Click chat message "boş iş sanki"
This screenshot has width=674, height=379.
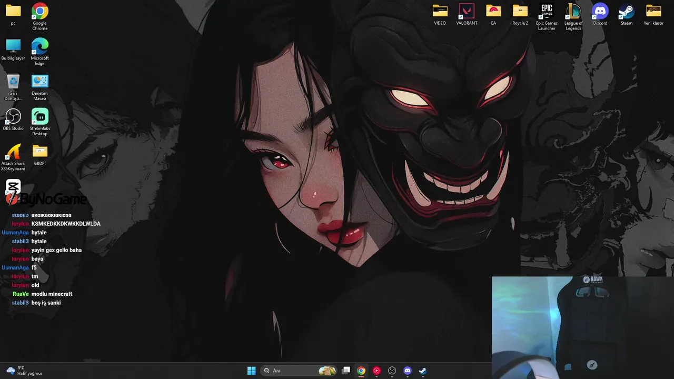(46, 303)
